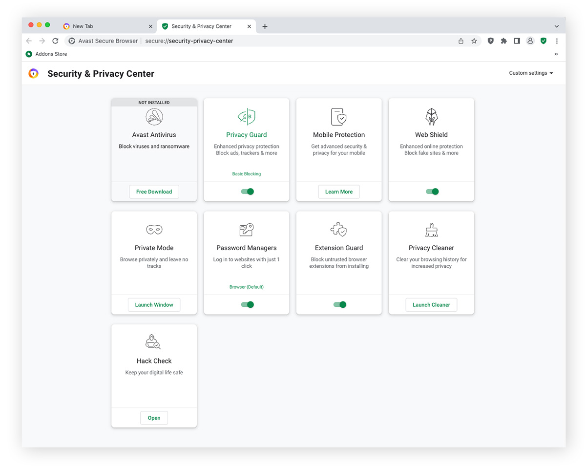This screenshot has width=586, height=468.
Task: Show hidden bookmarks via double chevron
Action: point(556,54)
